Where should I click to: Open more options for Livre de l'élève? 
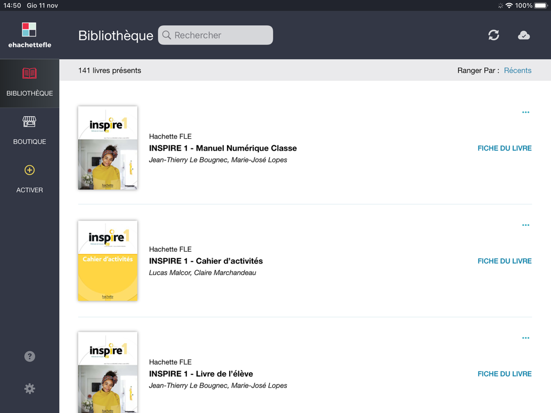(526, 338)
